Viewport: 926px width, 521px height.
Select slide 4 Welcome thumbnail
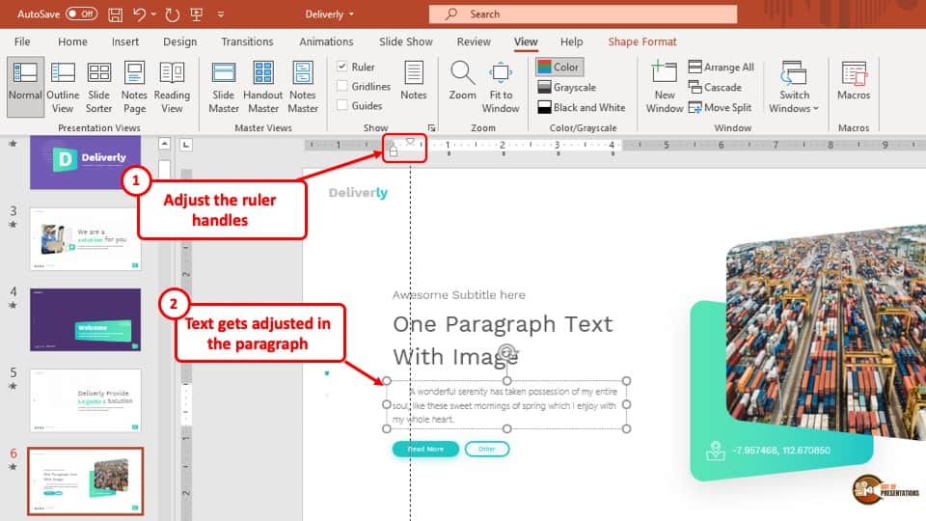pyautogui.click(x=86, y=319)
